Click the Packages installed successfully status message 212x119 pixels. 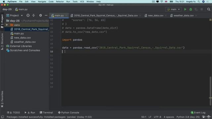point(49,117)
